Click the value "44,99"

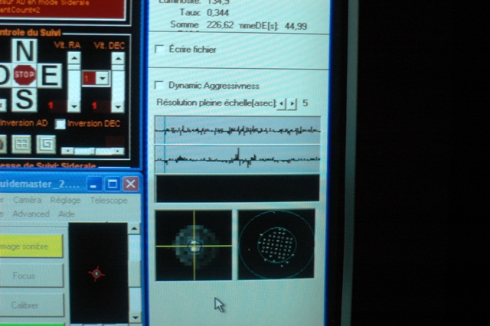click(296, 26)
